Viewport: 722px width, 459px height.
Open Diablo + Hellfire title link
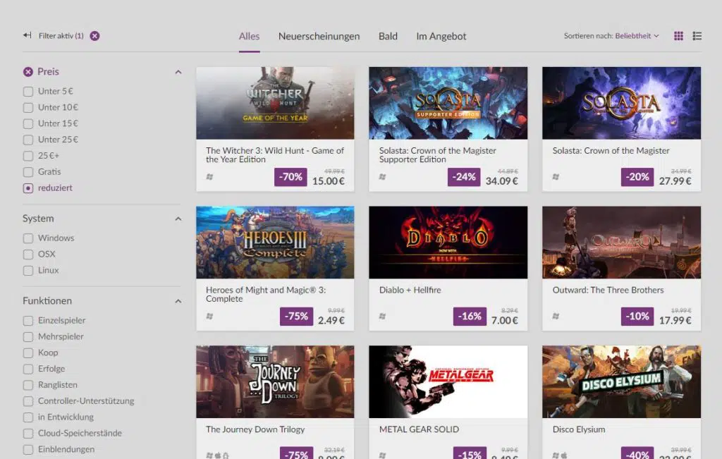(410, 290)
